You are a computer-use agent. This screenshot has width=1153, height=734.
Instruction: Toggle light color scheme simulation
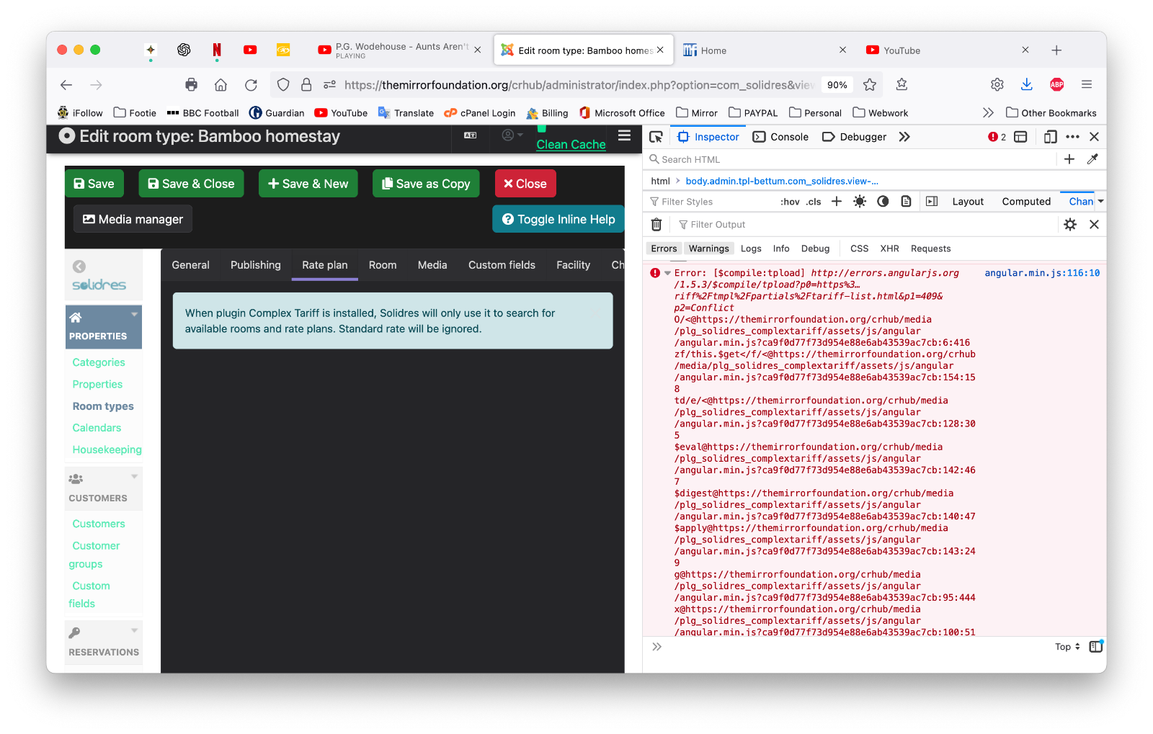(x=860, y=202)
